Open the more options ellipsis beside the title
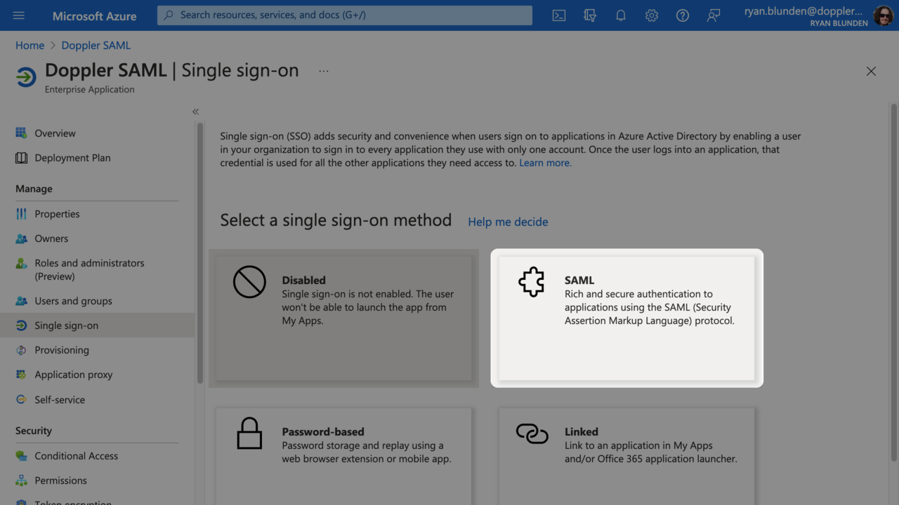The width and height of the screenshot is (899, 505). point(323,71)
